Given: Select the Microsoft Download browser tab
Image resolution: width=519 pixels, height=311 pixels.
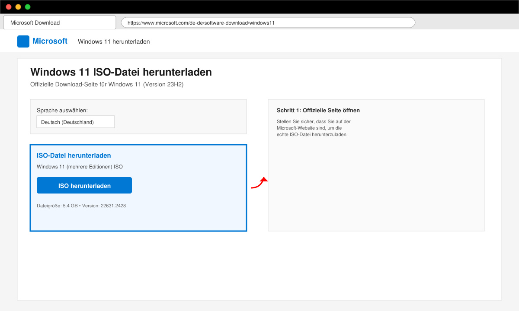Looking at the screenshot, I should pos(60,22).
